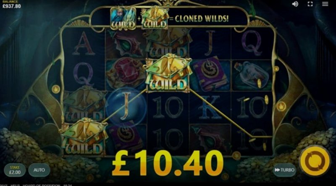336x186 pixels.
Task: Click the J symbol inside the bubble
Action: (126, 106)
